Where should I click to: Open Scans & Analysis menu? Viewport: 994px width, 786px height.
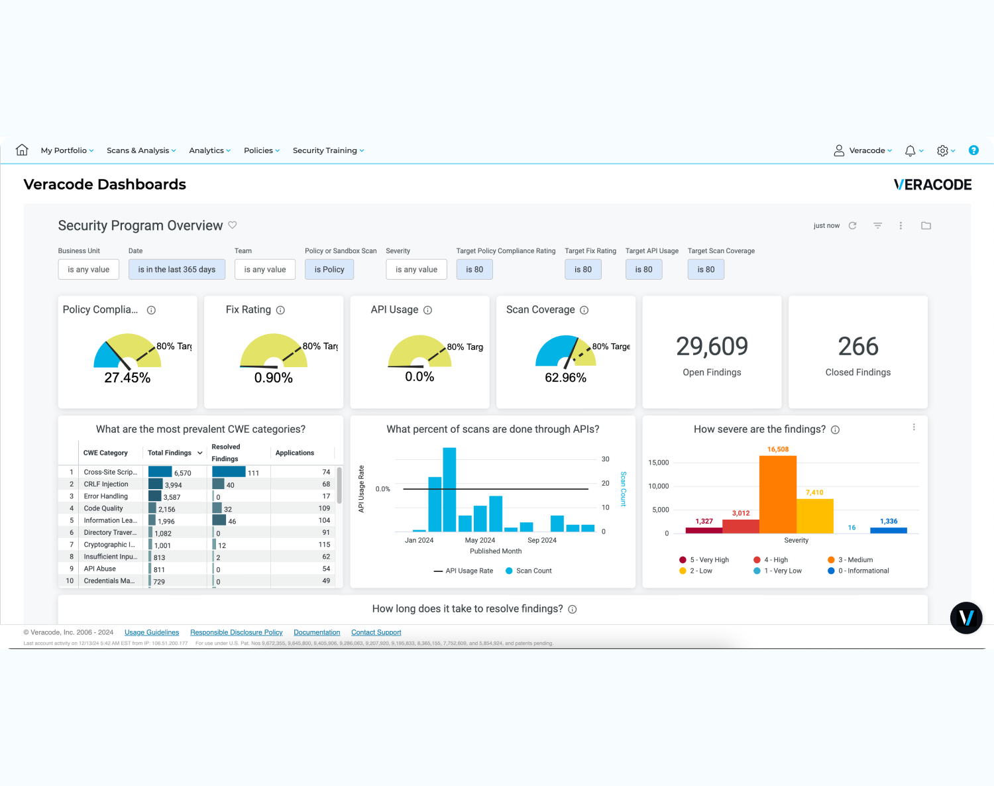point(141,150)
